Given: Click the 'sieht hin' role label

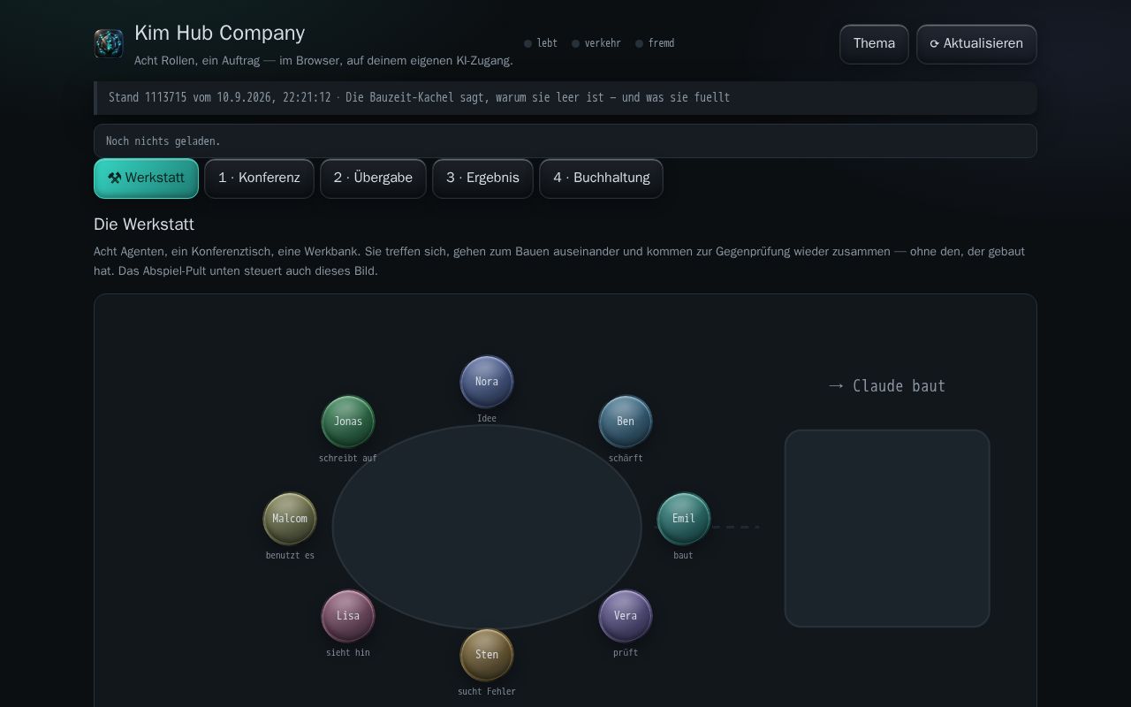Looking at the screenshot, I should 348,653.
